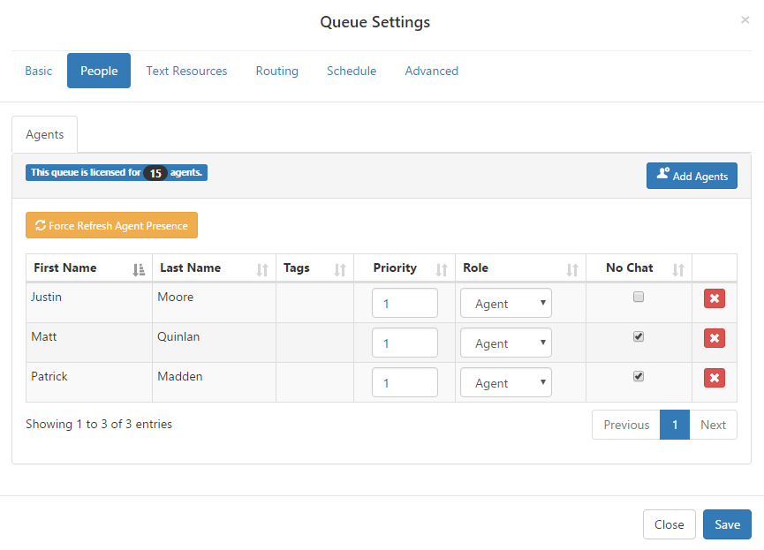The width and height of the screenshot is (764, 550).
Task: Sort the Priority column icon
Action: pyautogui.click(x=442, y=269)
